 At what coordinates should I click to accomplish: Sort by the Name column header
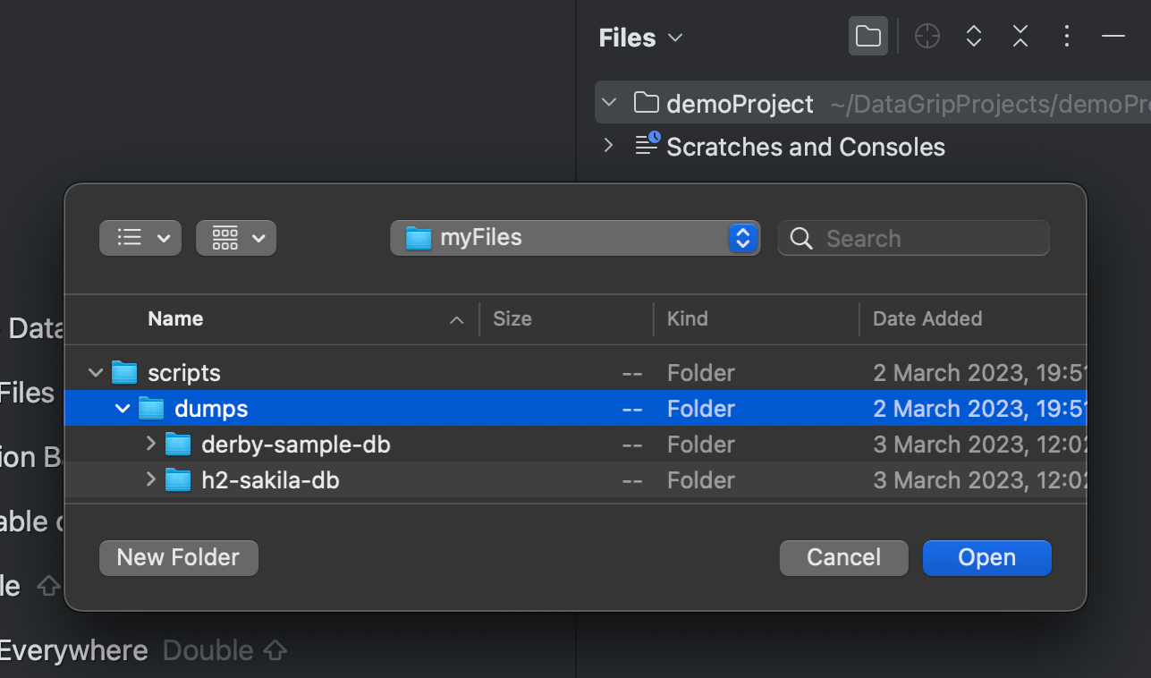point(175,318)
